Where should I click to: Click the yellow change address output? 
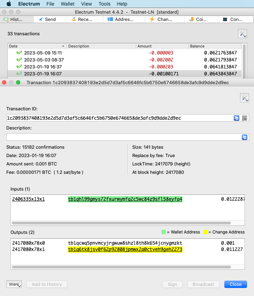[x=125, y=249]
